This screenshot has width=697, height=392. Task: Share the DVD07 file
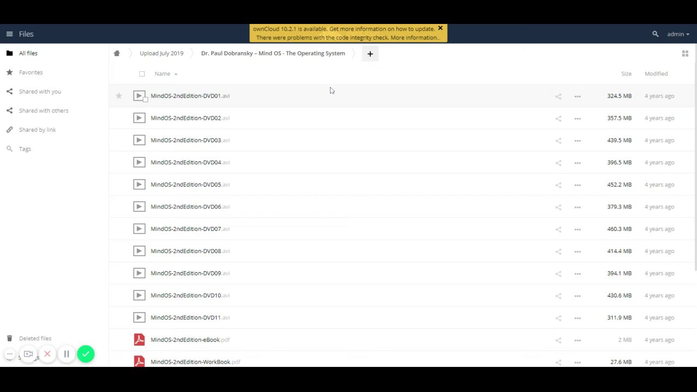pyautogui.click(x=558, y=229)
